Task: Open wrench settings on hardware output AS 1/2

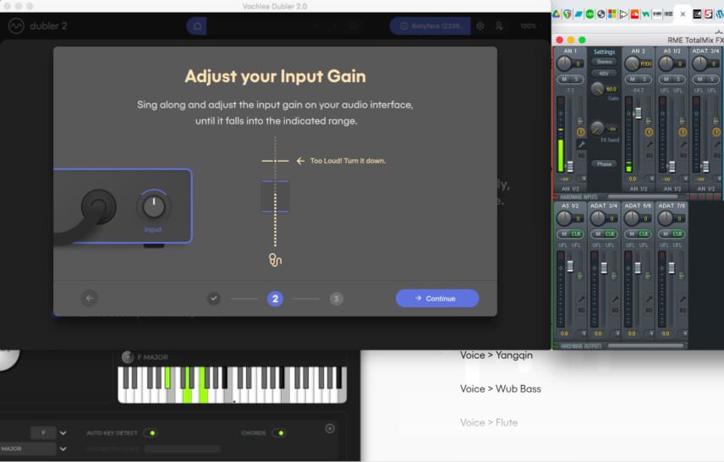Action: pyautogui.click(x=581, y=299)
